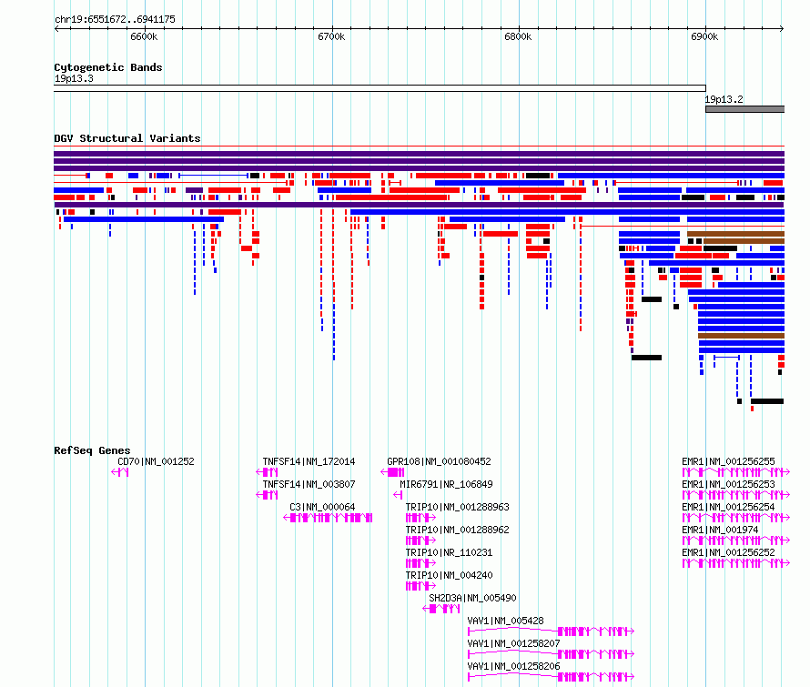Click the gray 19p13.2 cytoband bar

[744, 109]
